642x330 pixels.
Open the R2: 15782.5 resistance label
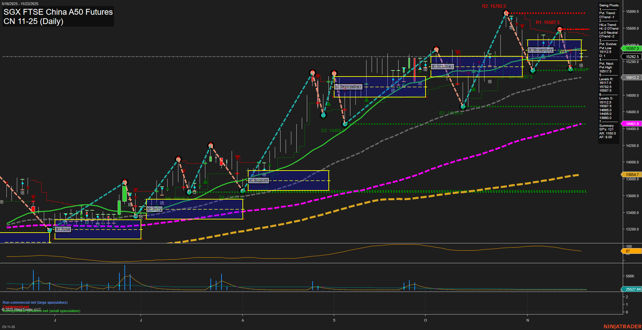coord(494,5)
